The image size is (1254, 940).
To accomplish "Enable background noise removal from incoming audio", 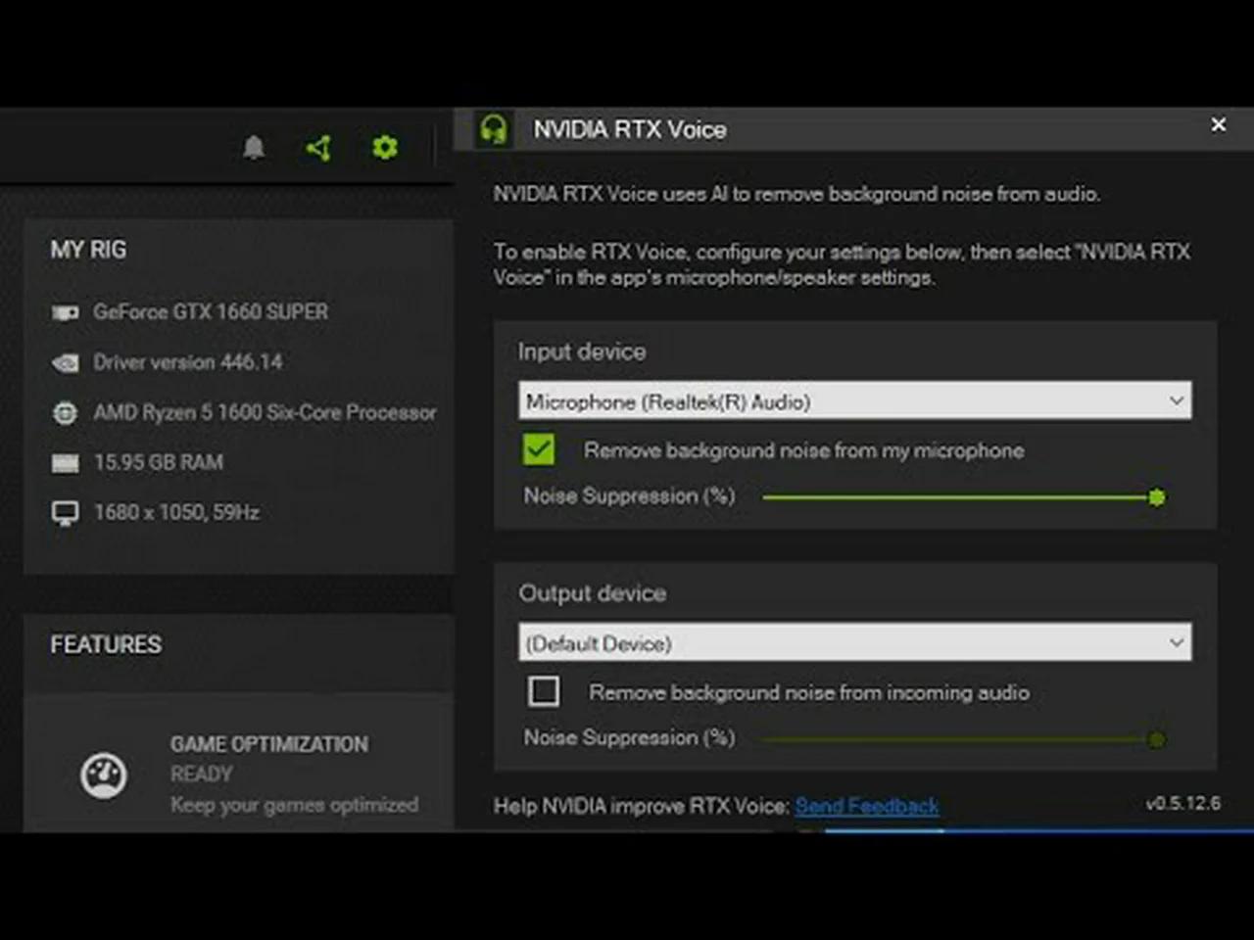I will [x=544, y=691].
